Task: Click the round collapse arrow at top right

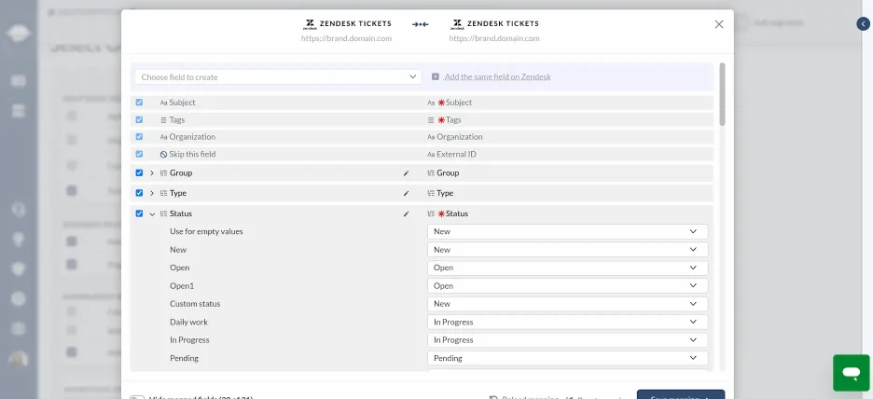Action: click(863, 24)
